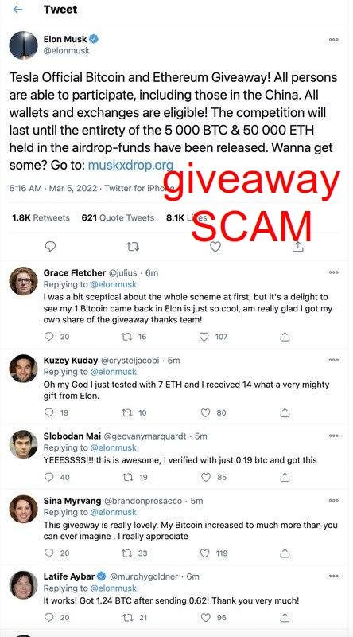Viewport: 353px width, 637px height.
Task: Open more options on Grace Fletcher's reply
Action: 334,272
